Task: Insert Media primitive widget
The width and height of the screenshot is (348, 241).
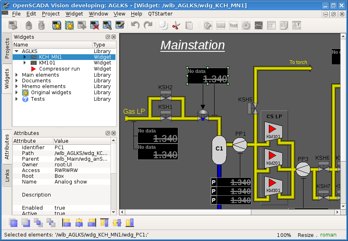Action: click(246, 25)
